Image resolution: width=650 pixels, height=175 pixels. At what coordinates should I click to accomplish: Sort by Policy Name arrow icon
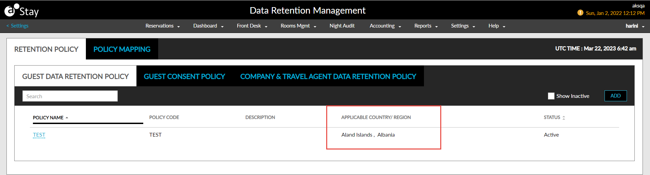67,118
